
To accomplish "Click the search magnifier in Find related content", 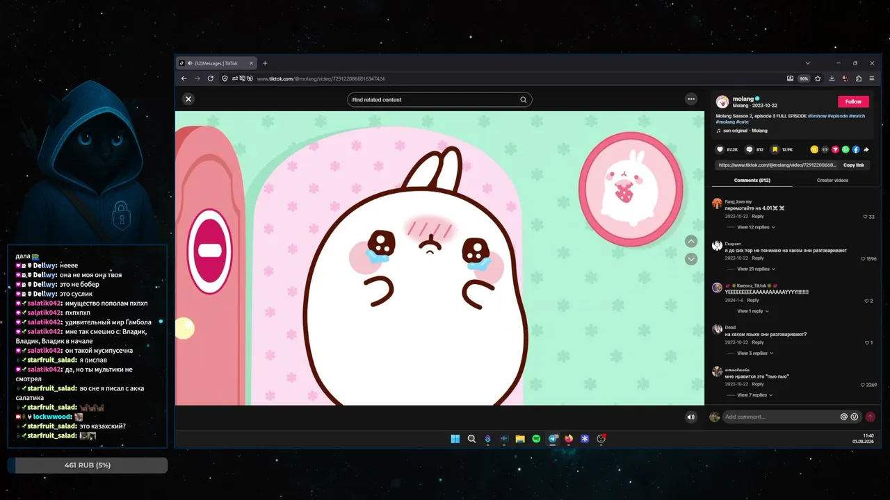I will (x=524, y=100).
